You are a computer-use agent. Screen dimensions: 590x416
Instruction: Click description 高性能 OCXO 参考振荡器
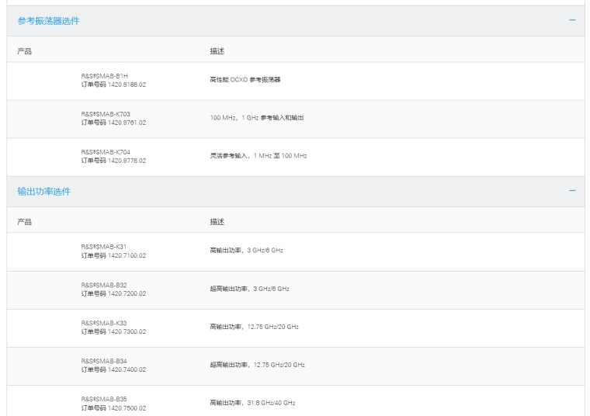(245, 80)
